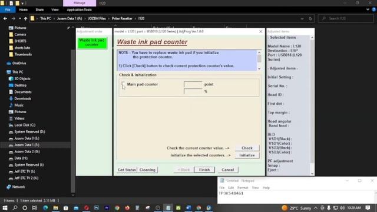This screenshot has width=377, height=212.
Task: Click Pinter Resetter breadcrumb segment
Action: [122, 18]
